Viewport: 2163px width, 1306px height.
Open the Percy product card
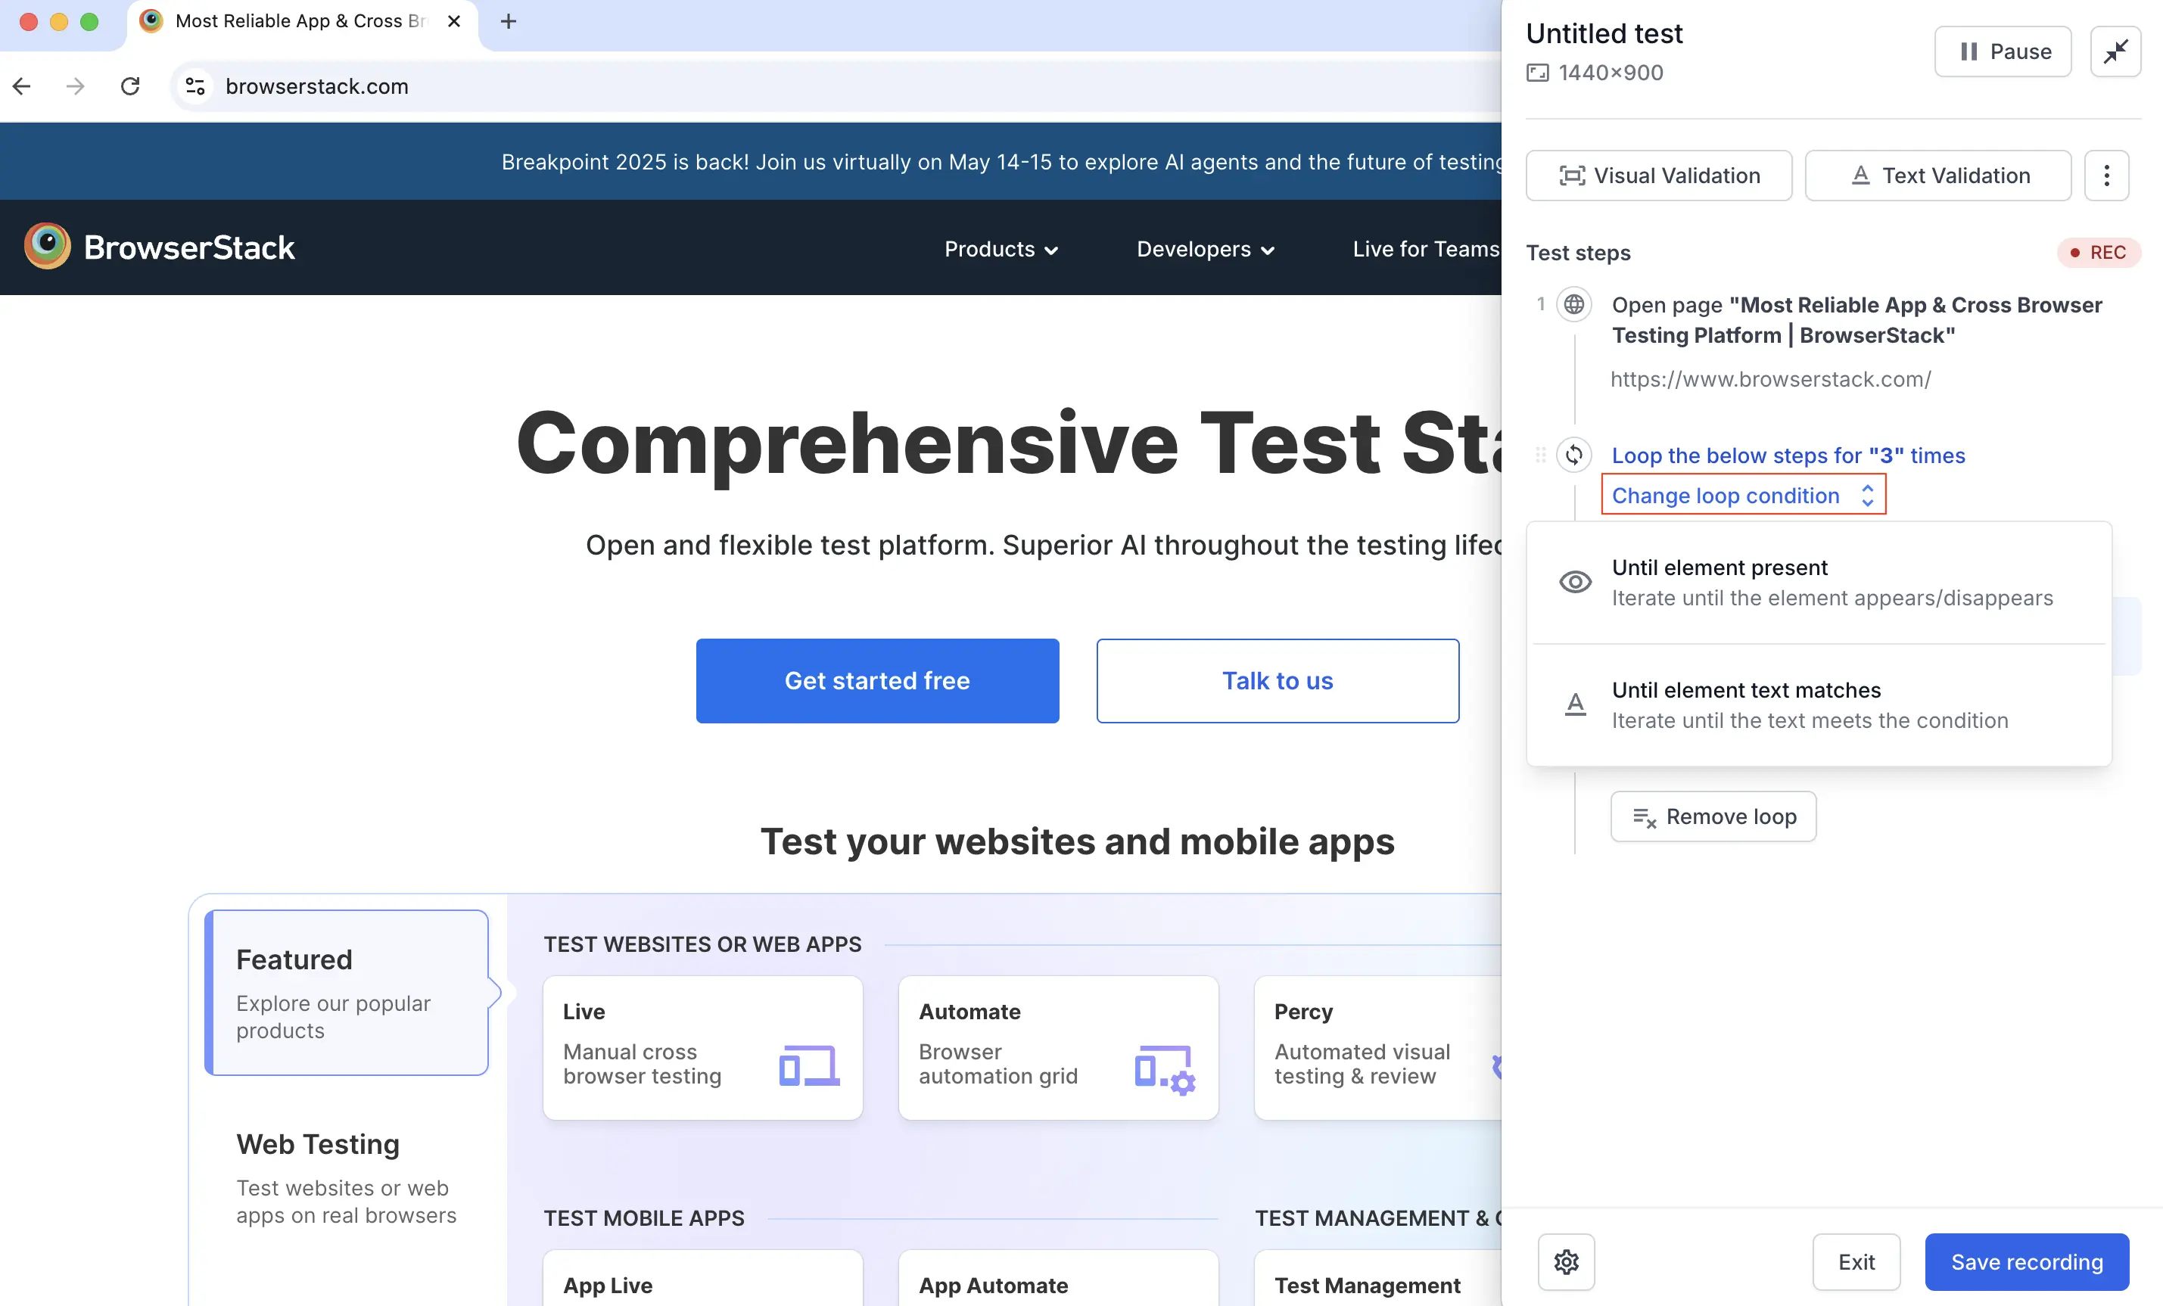(1378, 1048)
